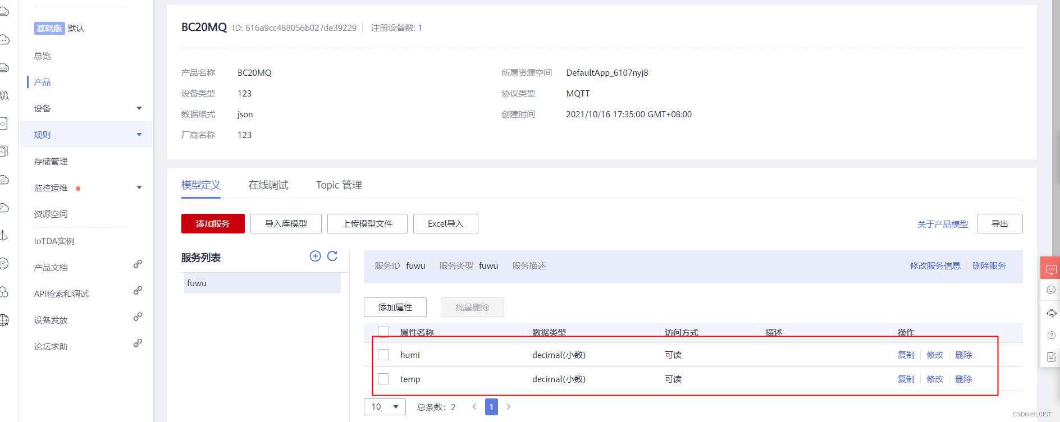This screenshot has height=422, width=1060.
Task: Open 论坛求助 in the sidebar
Action: click(x=51, y=346)
